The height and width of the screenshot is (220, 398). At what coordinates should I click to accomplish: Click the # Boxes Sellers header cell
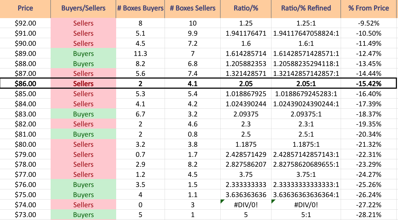tap(193, 9)
